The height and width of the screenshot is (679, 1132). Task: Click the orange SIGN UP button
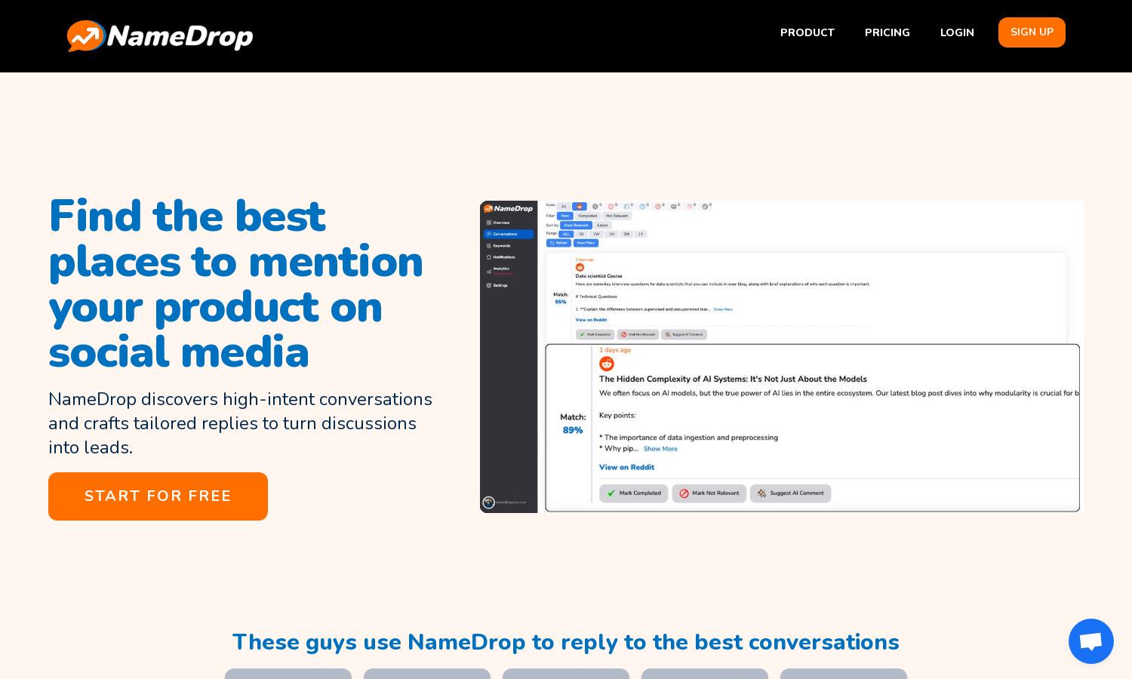[x=1032, y=32]
